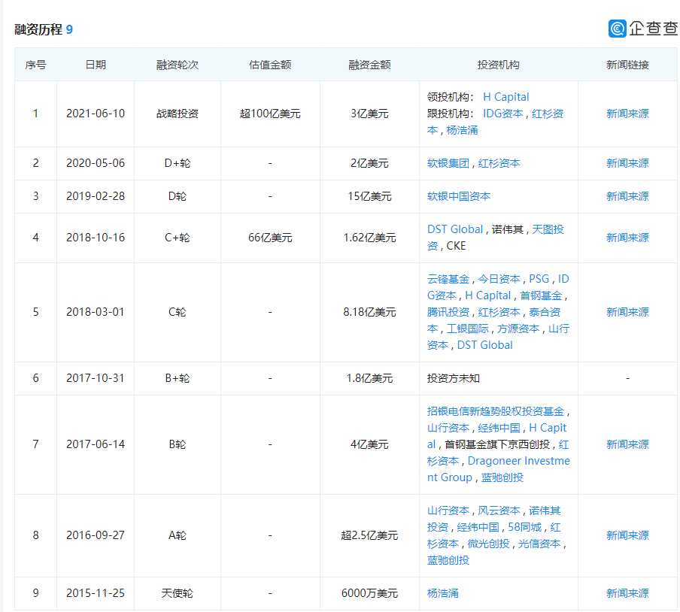The image size is (680, 612).
Task: Click the 估值金额 column header
Action: pyautogui.click(x=270, y=65)
